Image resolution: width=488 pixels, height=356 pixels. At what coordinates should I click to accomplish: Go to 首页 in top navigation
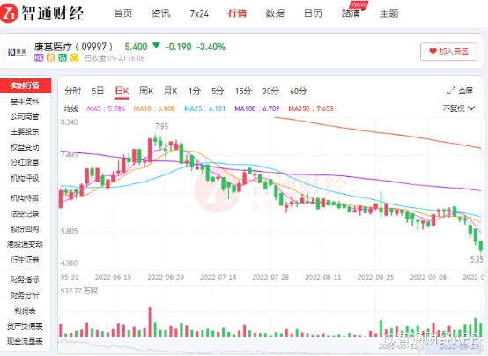(x=123, y=13)
